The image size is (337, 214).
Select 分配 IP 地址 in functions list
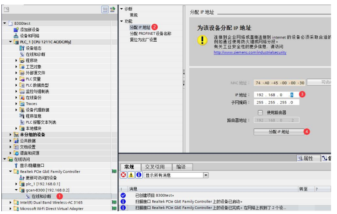140,27
